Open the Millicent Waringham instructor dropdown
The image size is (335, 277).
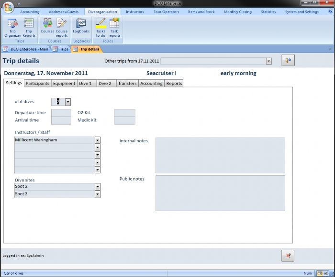(x=98, y=140)
